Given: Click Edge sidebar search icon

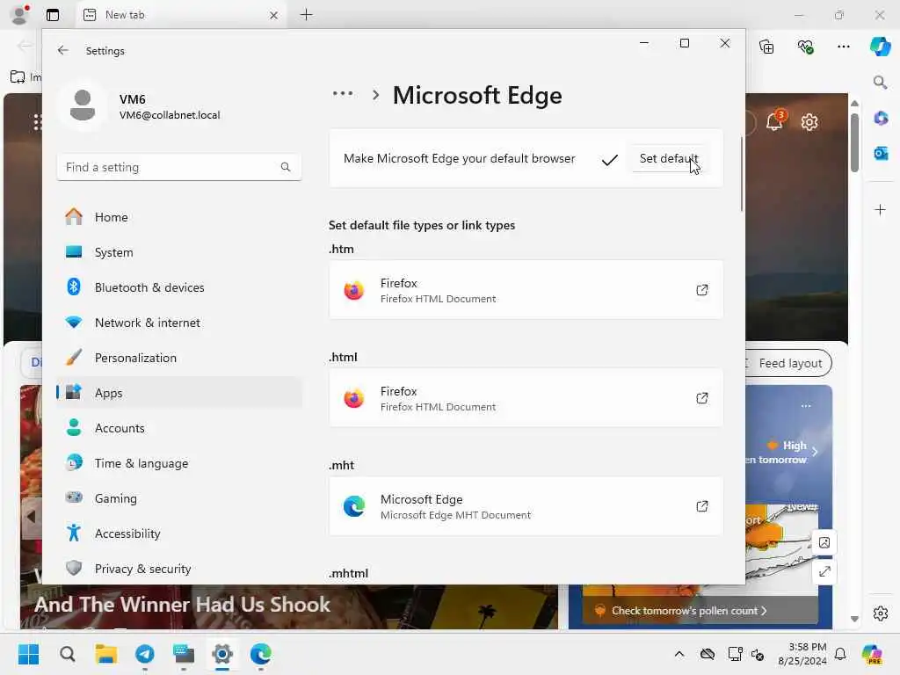Looking at the screenshot, I should [x=880, y=83].
